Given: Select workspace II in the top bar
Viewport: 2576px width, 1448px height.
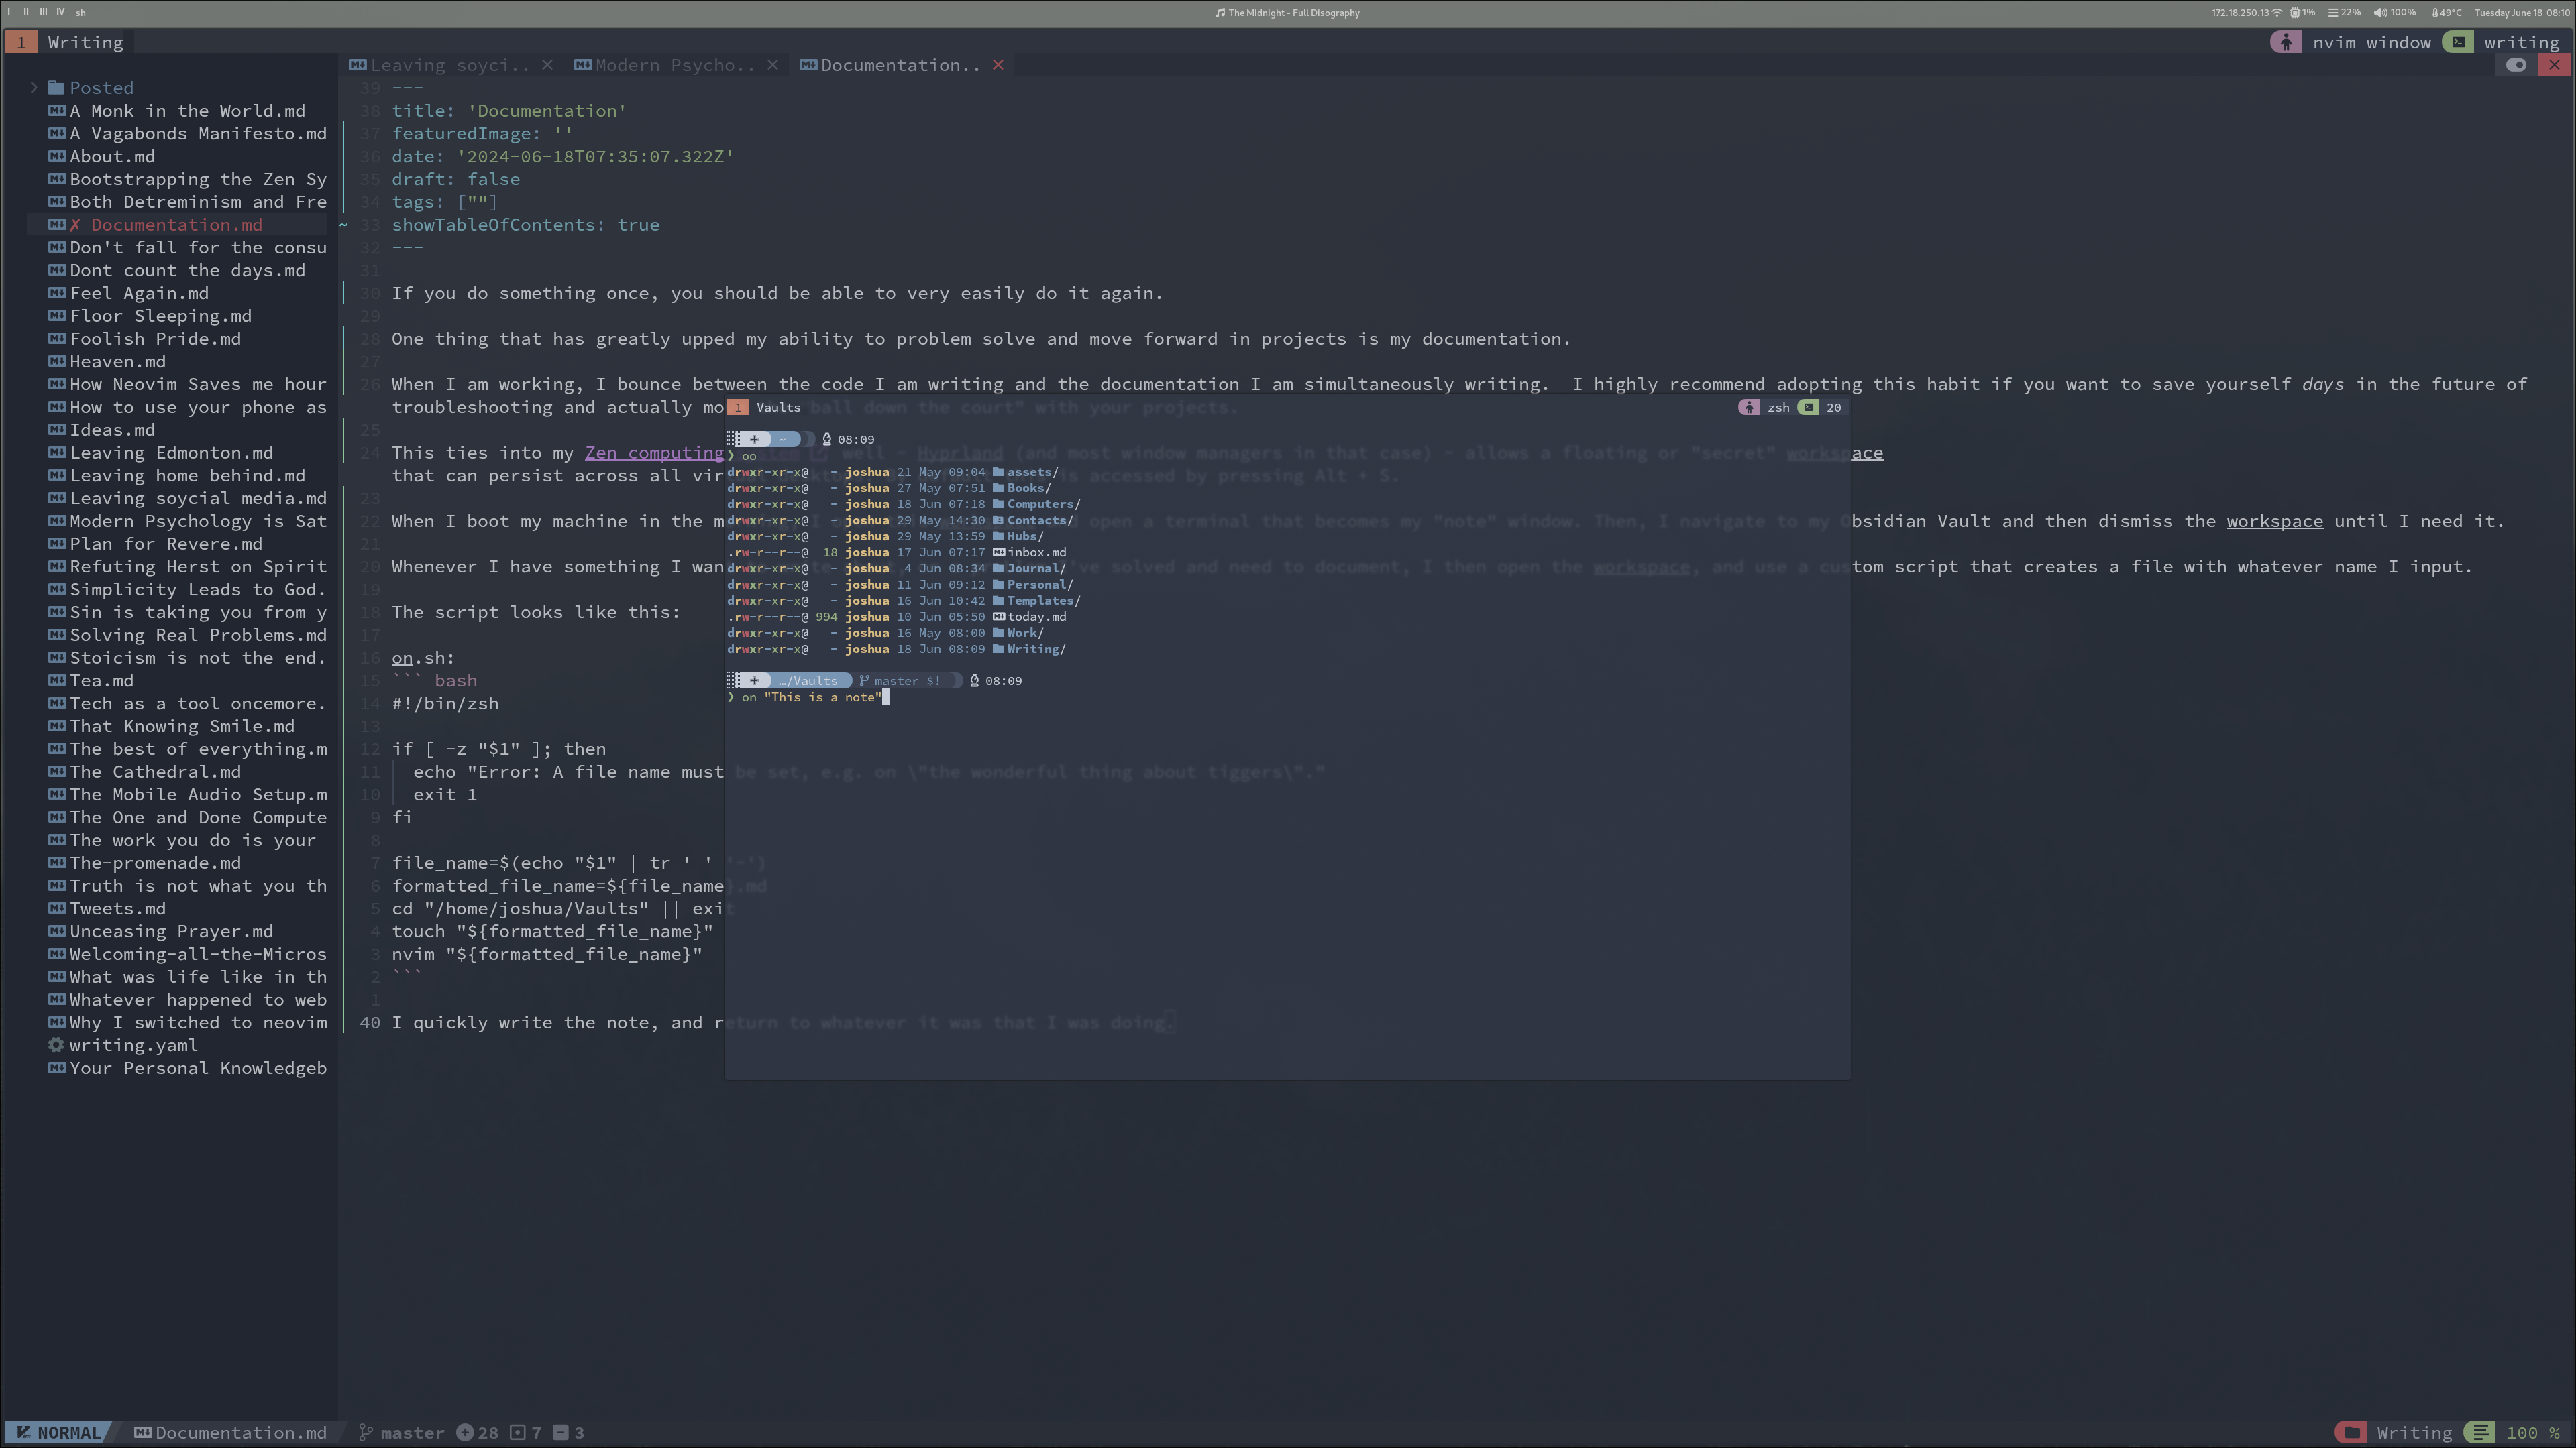Looking at the screenshot, I should (26, 12).
